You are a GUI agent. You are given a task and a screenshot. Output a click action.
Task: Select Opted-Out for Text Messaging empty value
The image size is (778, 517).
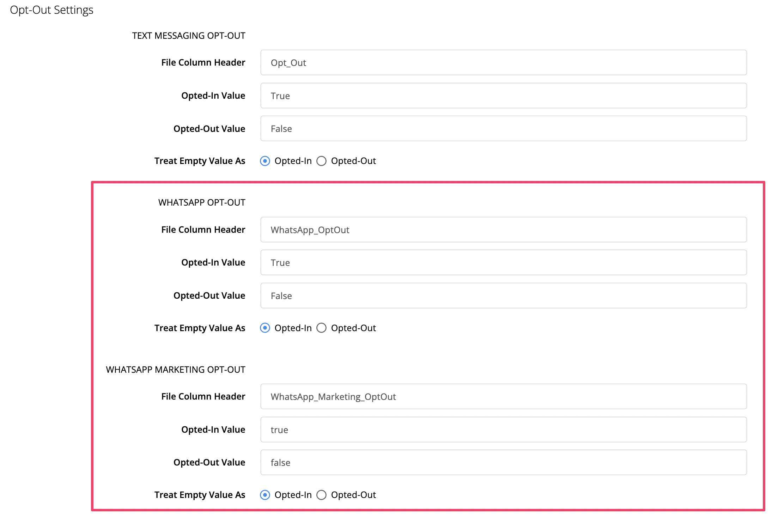(321, 161)
